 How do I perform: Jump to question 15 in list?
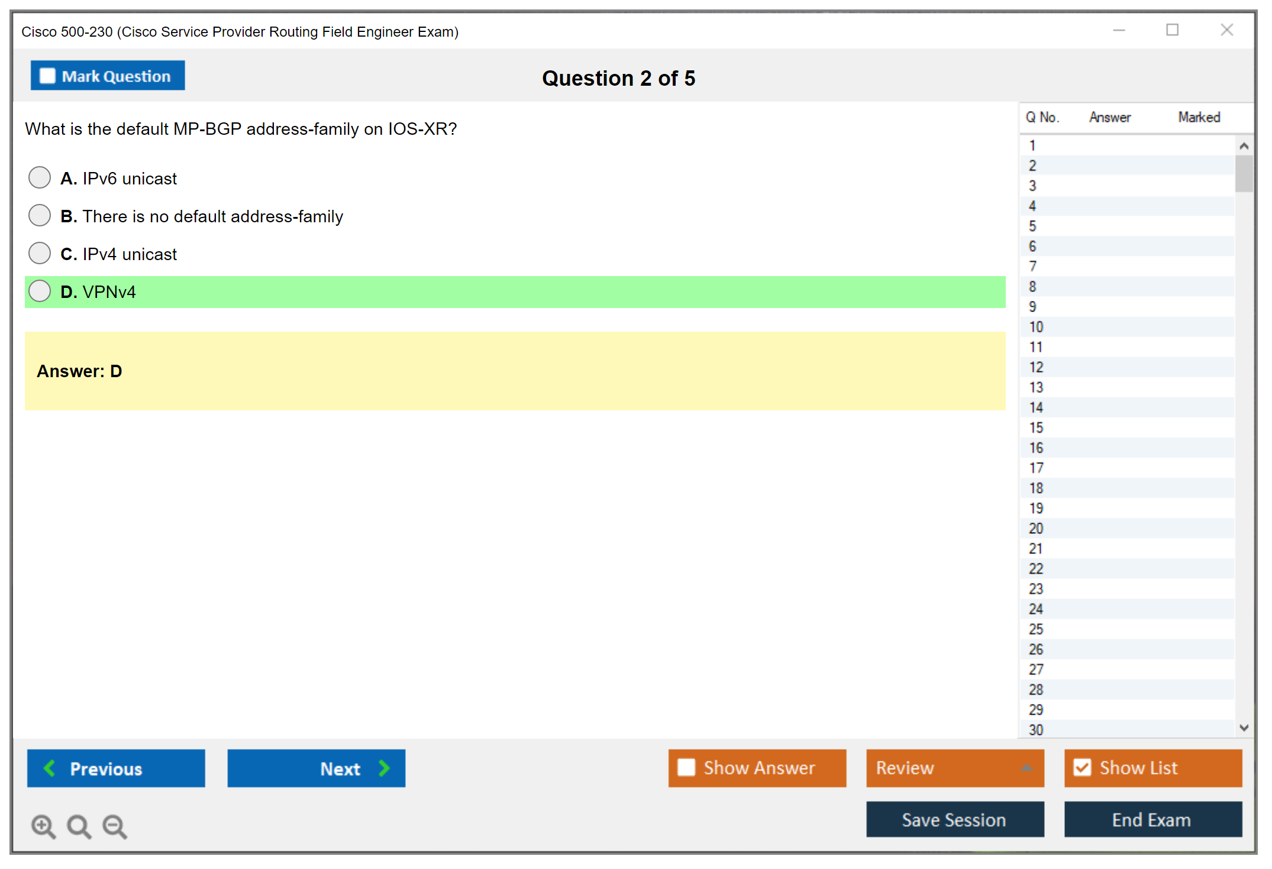tap(1036, 427)
